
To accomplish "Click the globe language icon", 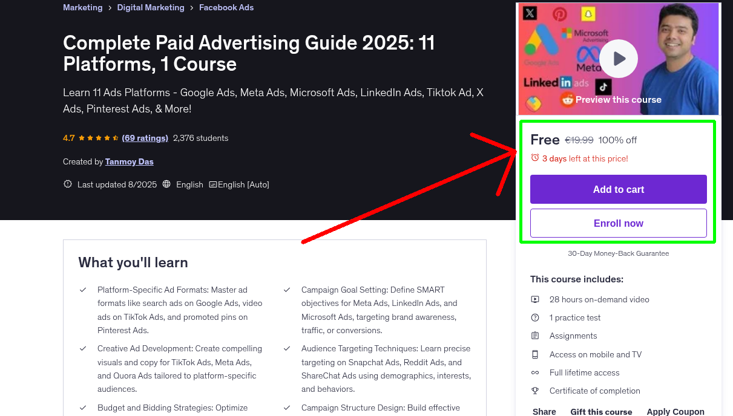I will (x=167, y=184).
